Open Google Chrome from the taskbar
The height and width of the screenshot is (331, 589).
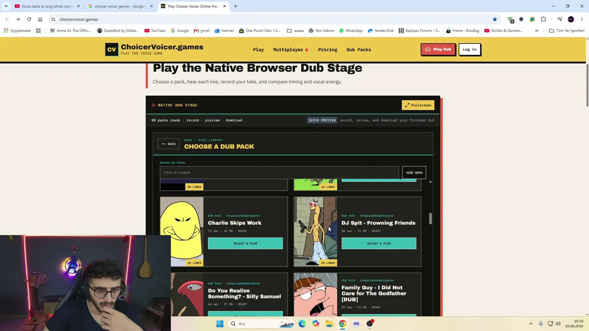342,324
